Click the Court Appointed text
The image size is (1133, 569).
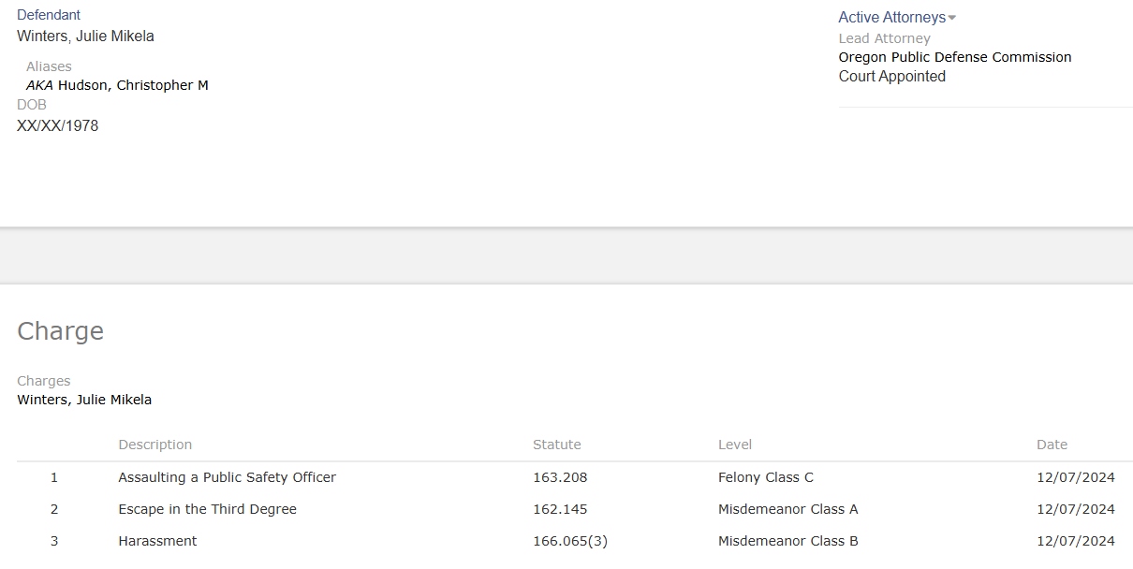click(x=891, y=77)
